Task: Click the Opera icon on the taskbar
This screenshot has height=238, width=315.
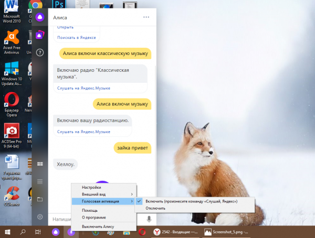Action: 142,232
